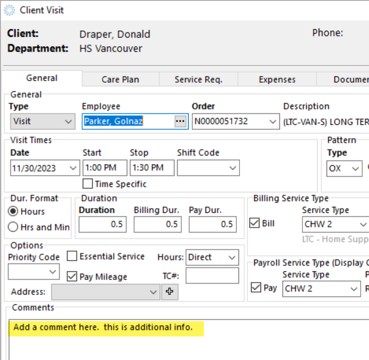Uncheck the Bill checkbox

[254, 223]
